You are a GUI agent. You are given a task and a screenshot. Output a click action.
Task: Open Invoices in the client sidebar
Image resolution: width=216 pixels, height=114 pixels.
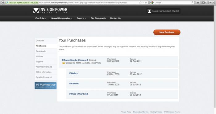[46, 56]
